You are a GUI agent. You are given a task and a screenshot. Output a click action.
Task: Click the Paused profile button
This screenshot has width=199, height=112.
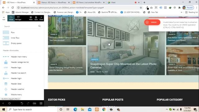(x=188, y=7)
